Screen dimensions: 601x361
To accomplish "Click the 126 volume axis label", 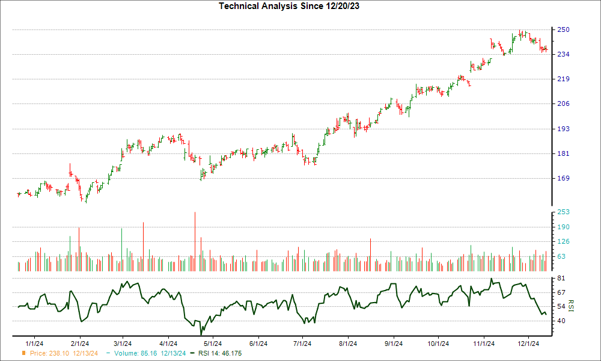I will [563, 242].
